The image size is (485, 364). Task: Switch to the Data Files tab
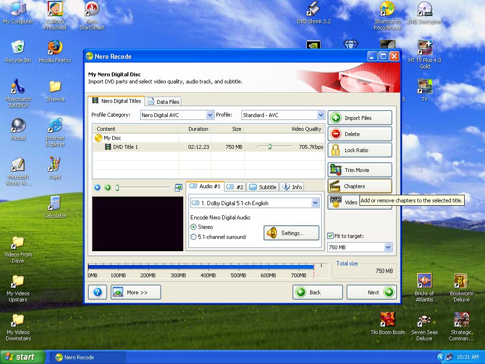[x=163, y=101]
